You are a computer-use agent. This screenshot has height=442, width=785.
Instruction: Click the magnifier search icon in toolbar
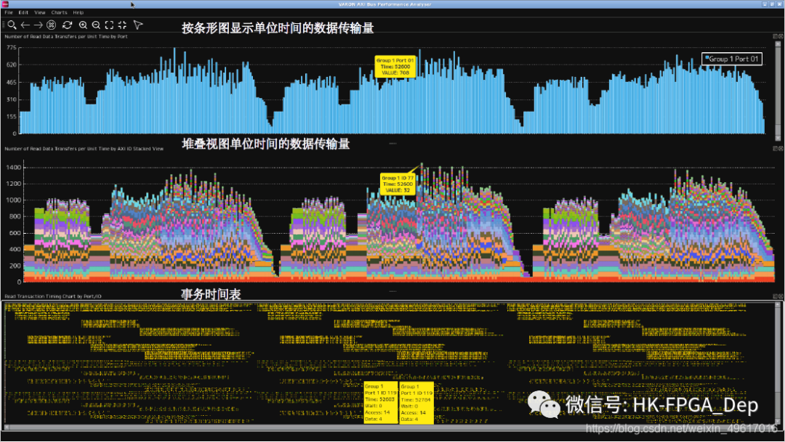(12, 25)
